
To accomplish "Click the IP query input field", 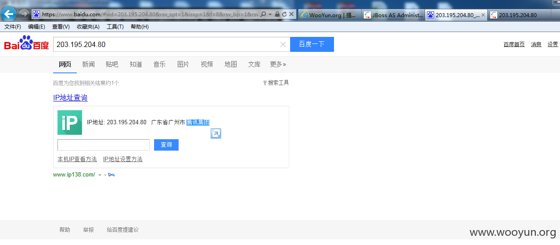I will tap(104, 145).
